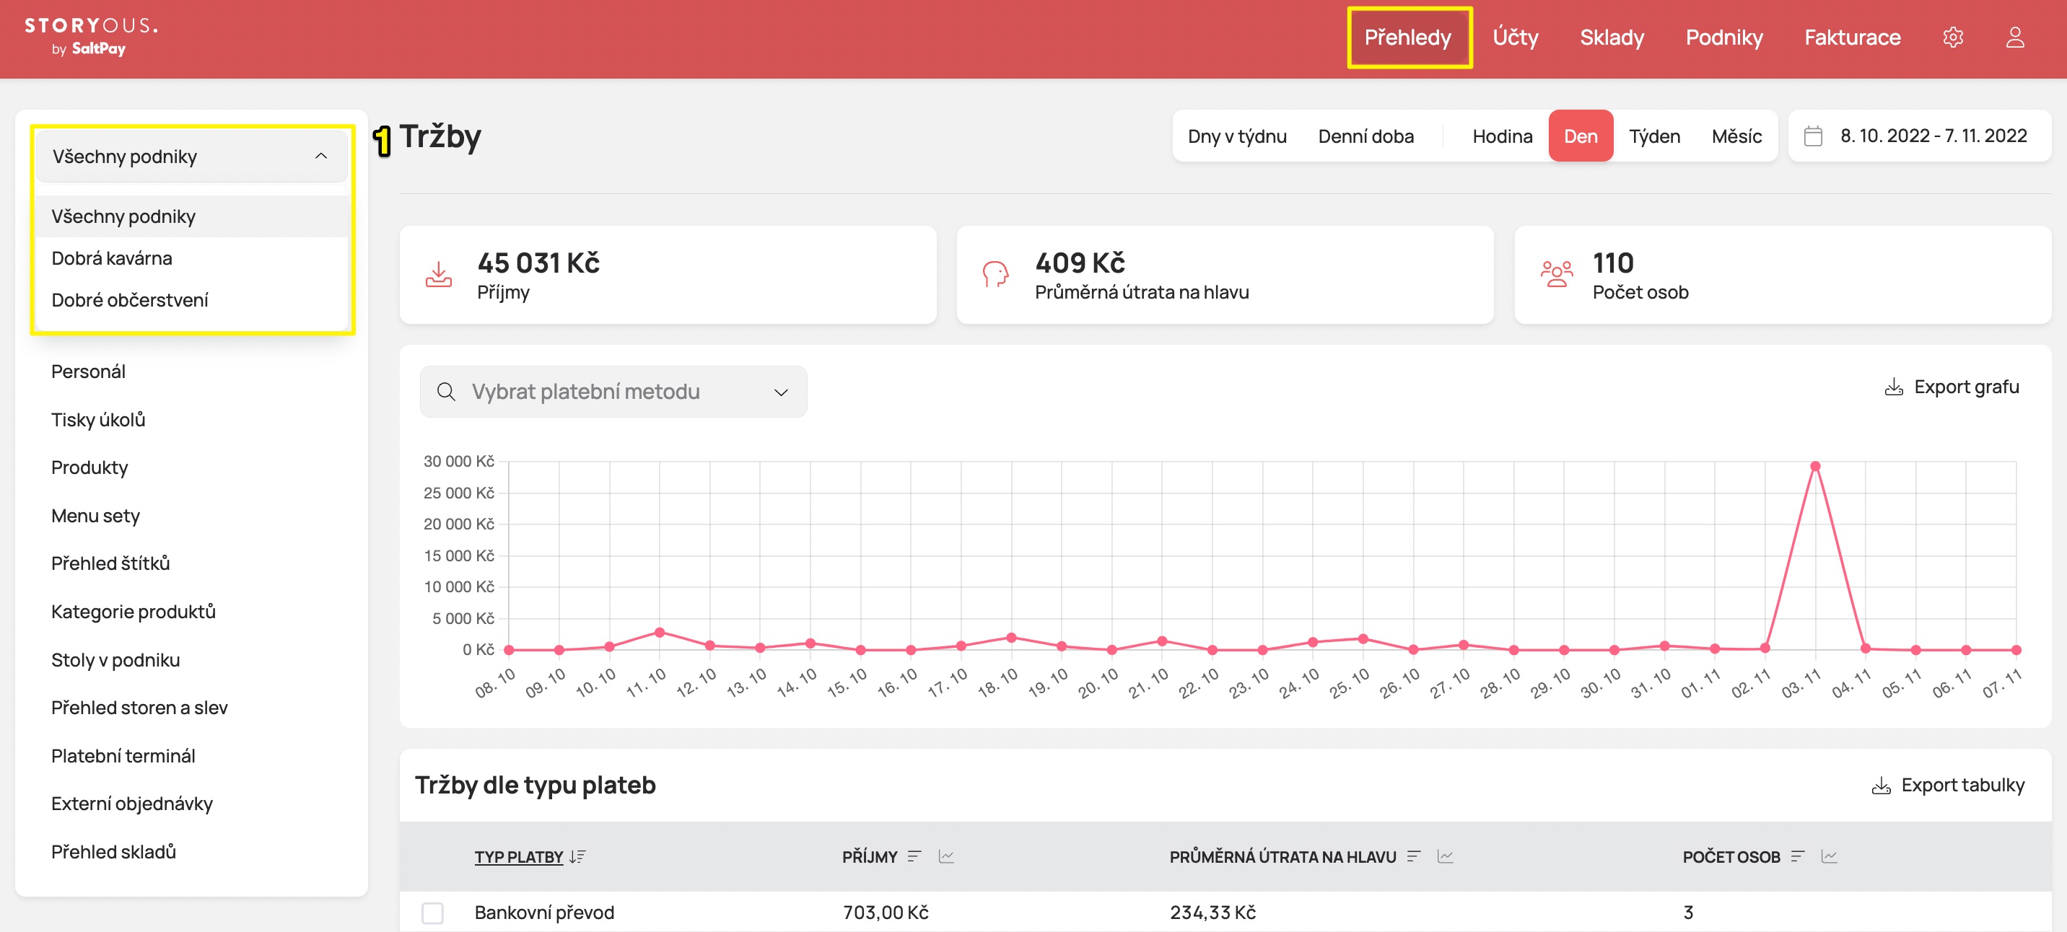This screenshot has width=2067, height=932.
Task: Open Externí objednávky in sidebar
Action: pos(132,804)
